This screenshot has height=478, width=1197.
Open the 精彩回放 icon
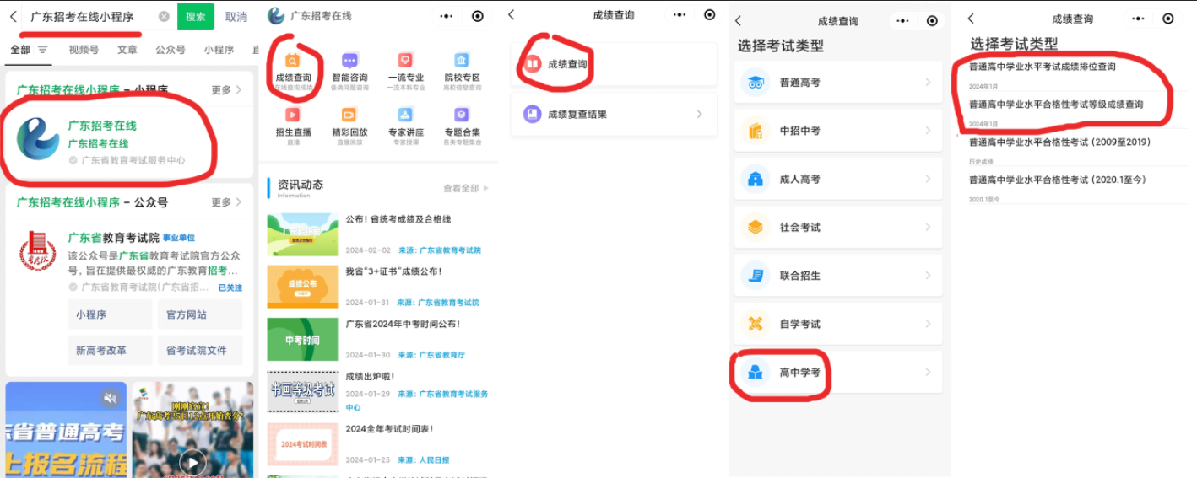click(349, 115)
